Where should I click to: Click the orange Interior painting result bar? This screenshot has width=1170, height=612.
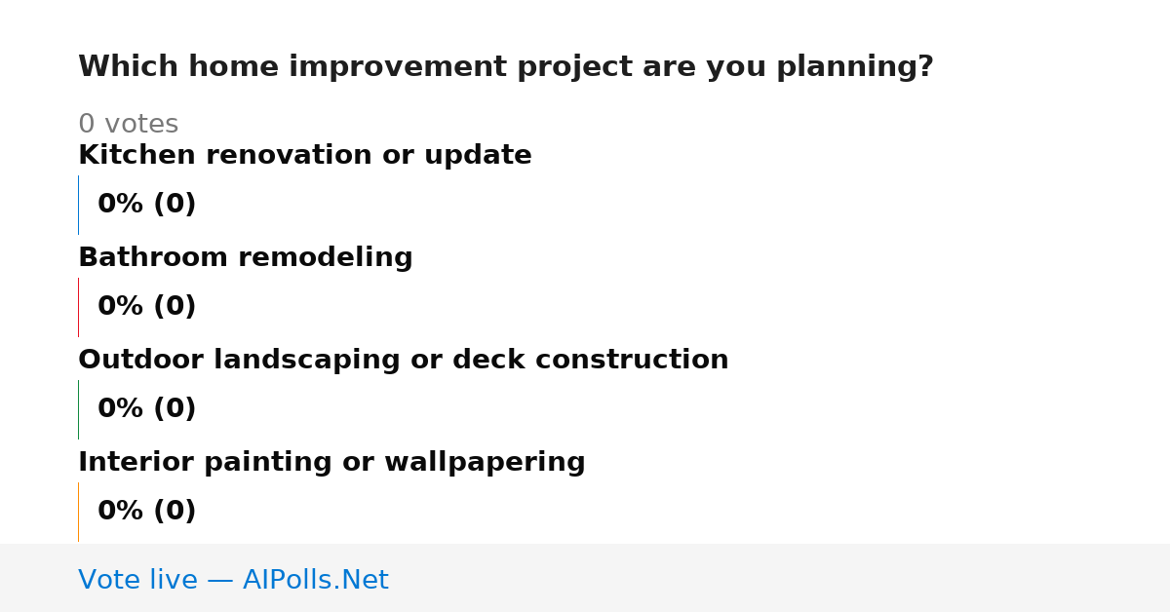point(78,512)
